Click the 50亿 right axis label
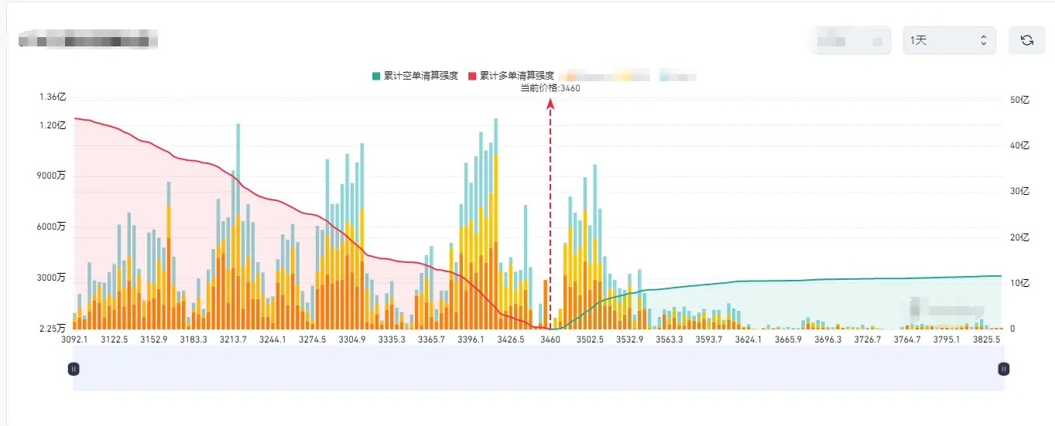Screen dimensions: 1055x426 (x=1019, y=100)
